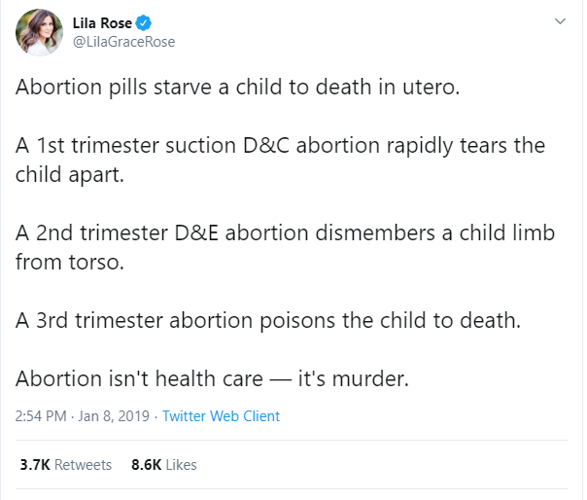Click the 'it's murder.' phrase
Image resolution: width=587 pixels, height=500 pixels.
[x=354, y=378]
